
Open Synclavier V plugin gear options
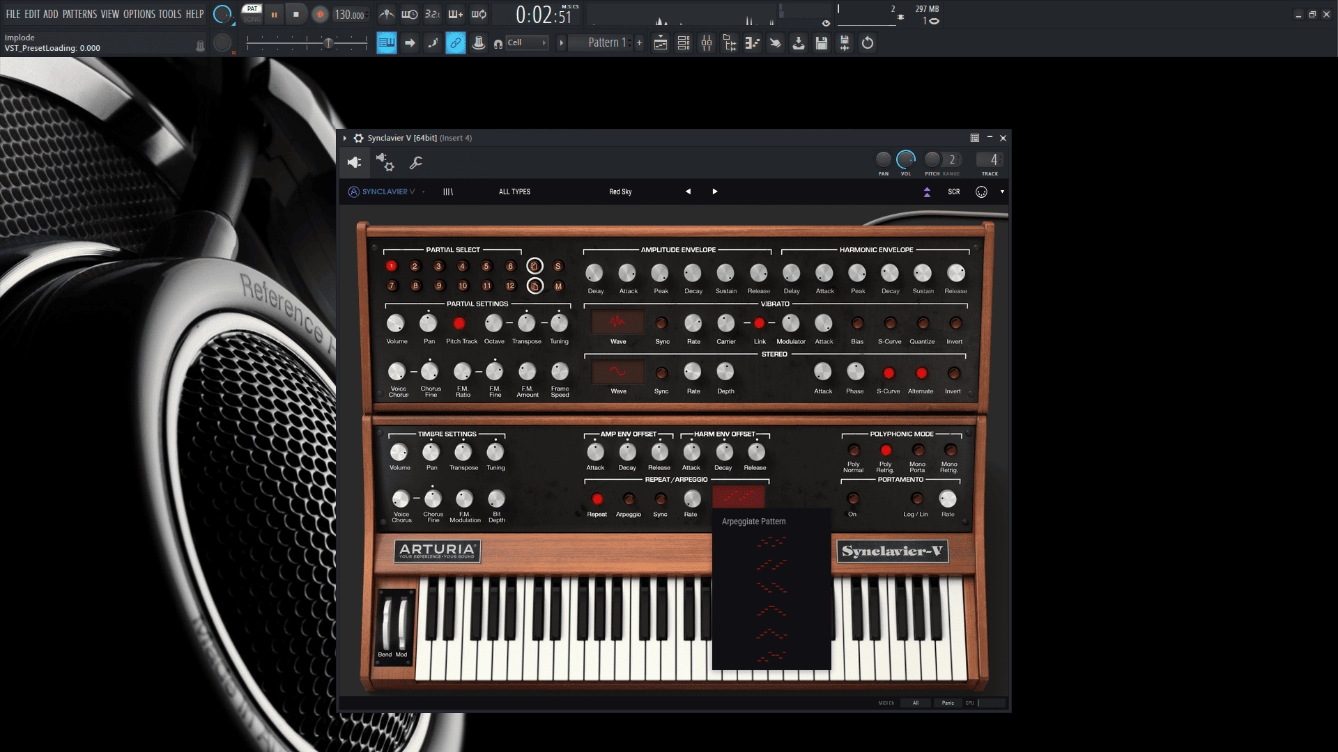coord(358,138)
